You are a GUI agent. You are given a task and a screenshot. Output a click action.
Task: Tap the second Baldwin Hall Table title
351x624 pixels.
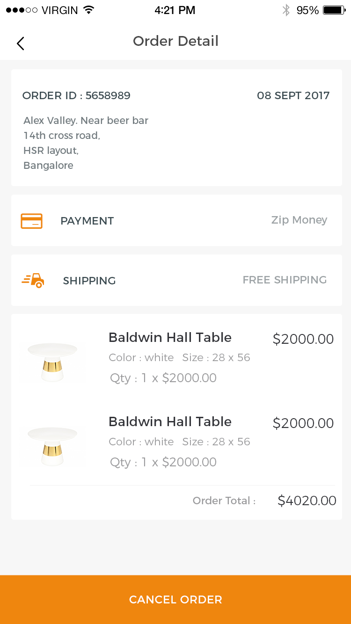(x=170, y=421)
